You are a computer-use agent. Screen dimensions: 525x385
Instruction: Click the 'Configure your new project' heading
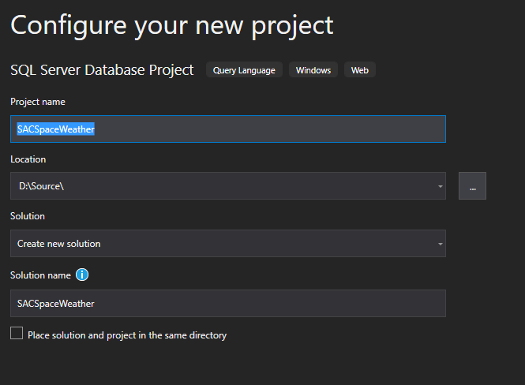coord(171,24)
